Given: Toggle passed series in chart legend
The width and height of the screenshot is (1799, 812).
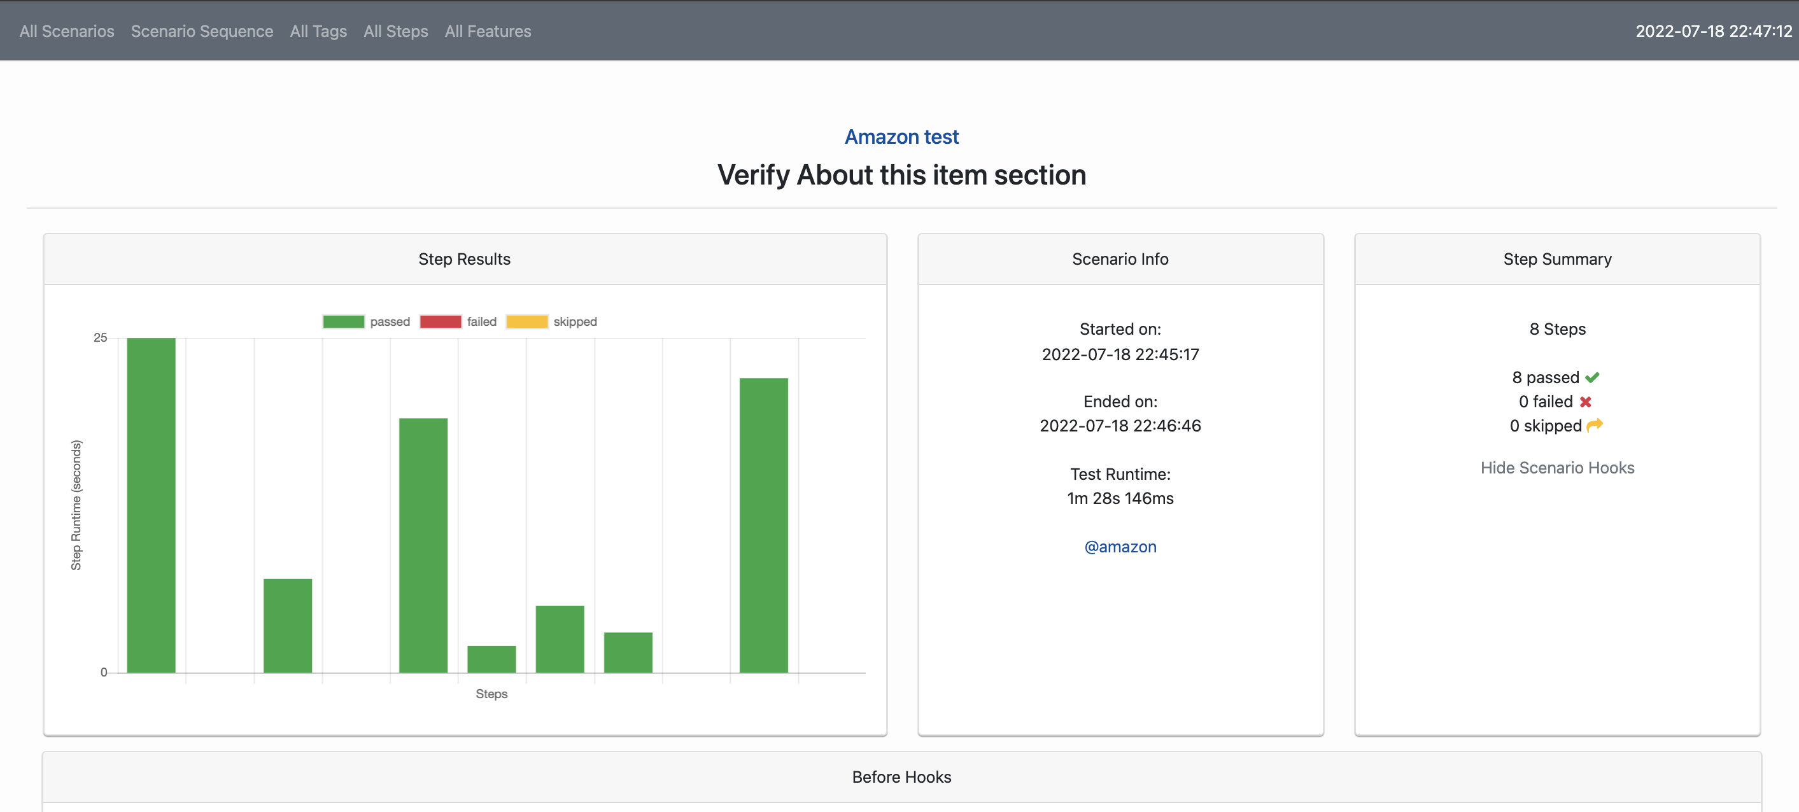Looking at the screenshot, I should coord(389,322).
